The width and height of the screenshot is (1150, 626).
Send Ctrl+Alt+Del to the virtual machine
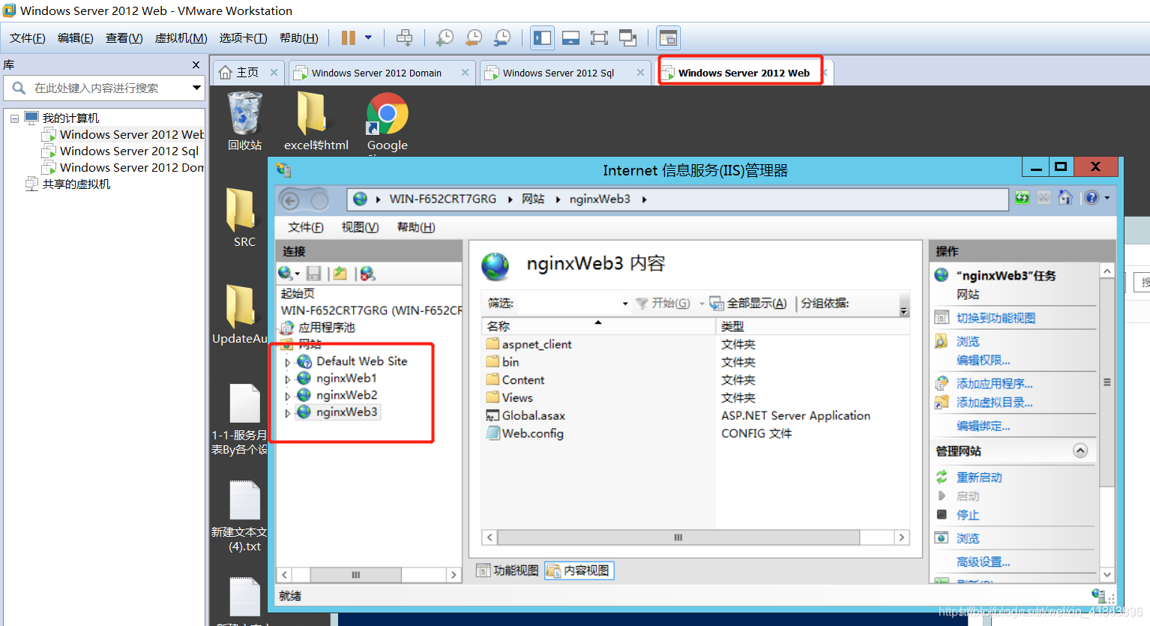click(404, 37)
